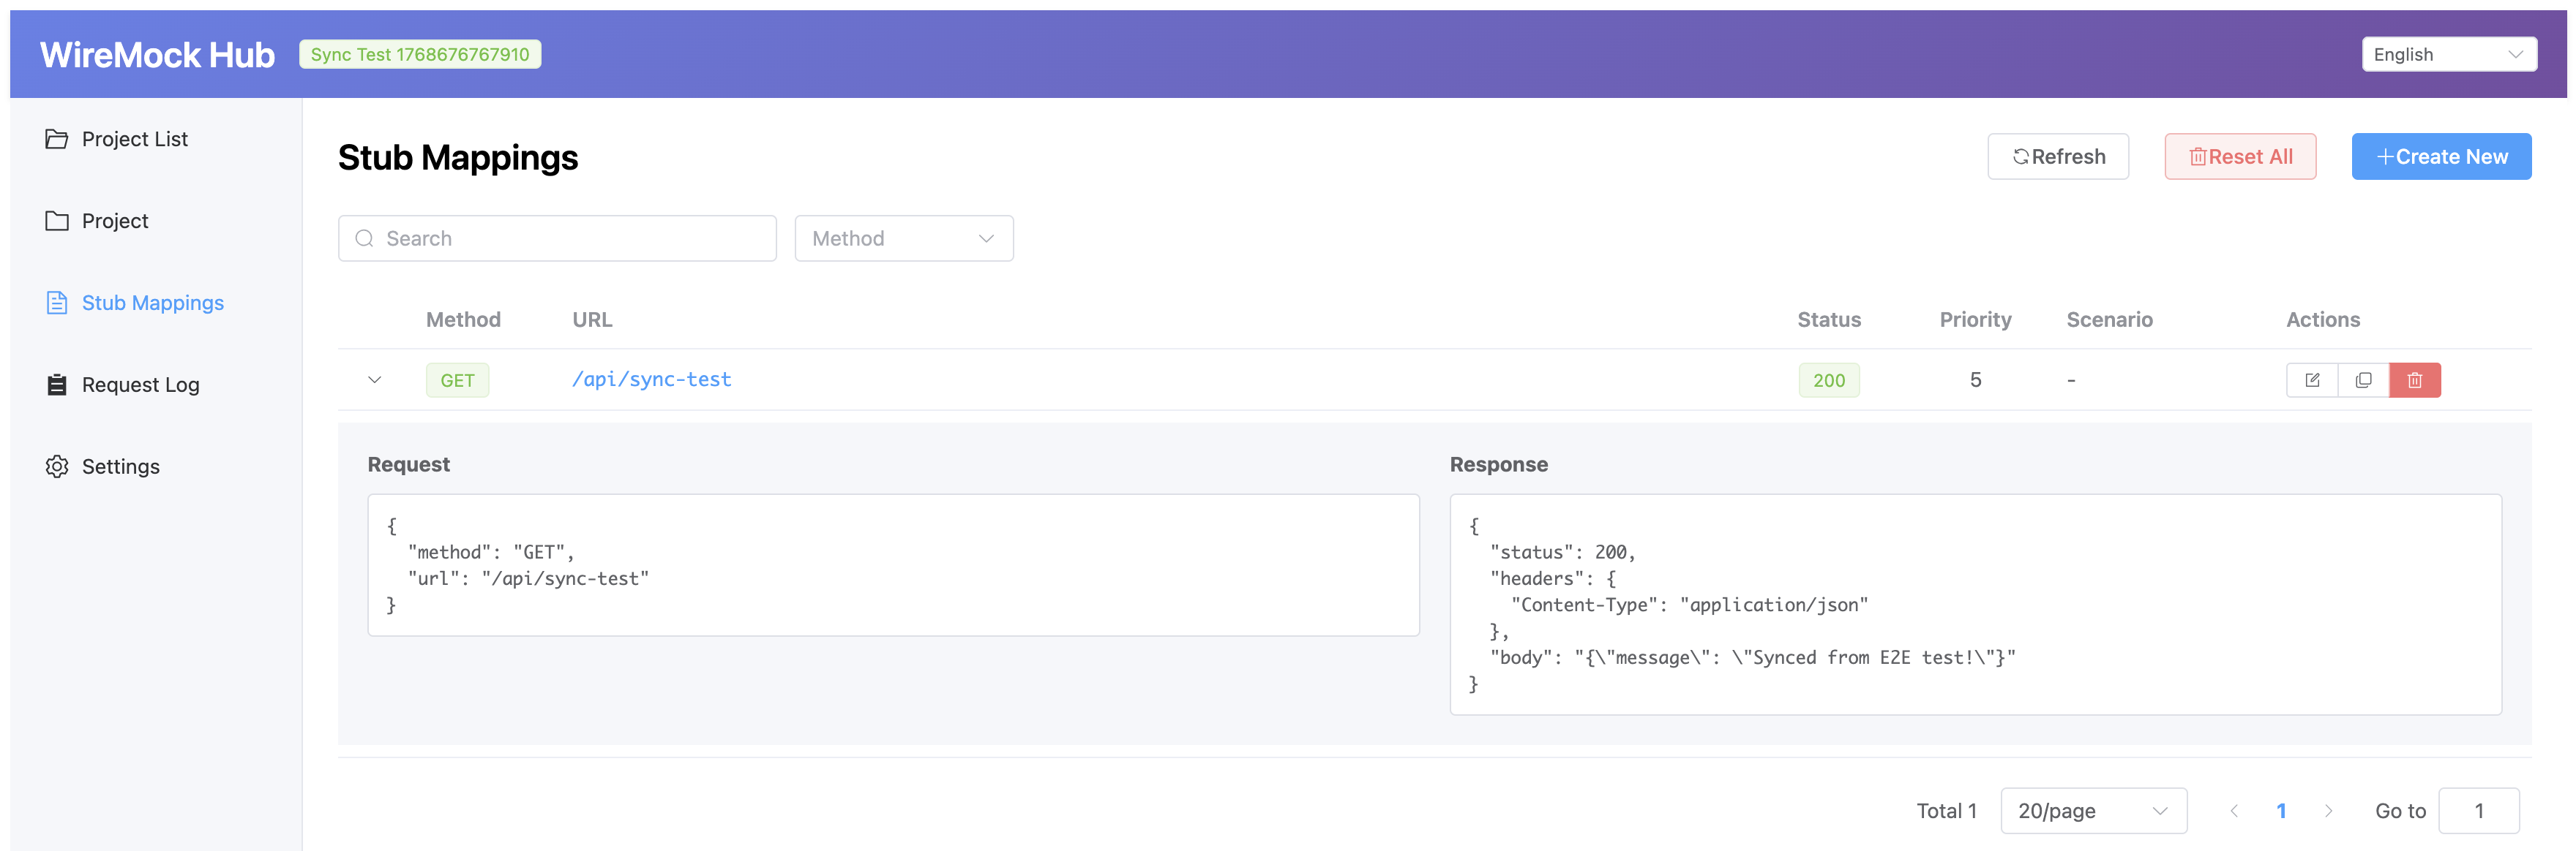Delete the /api/sync-test stub with trash icon
The width and height of the screenshot is (2576, 851).
(2414, 379)
